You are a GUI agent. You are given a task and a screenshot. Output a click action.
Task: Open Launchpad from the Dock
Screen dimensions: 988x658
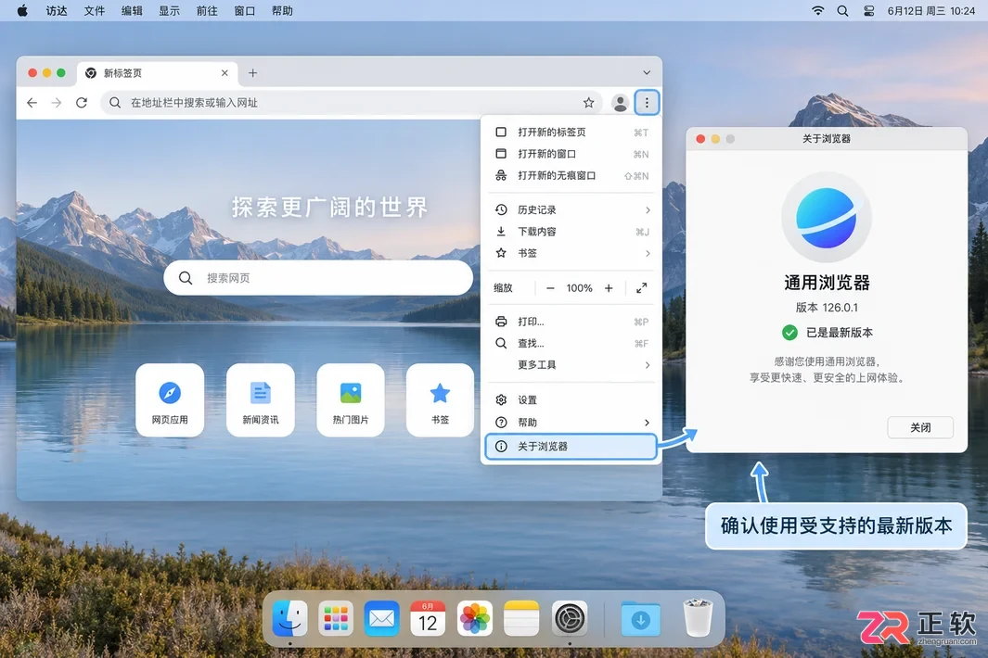pos(335,618)
